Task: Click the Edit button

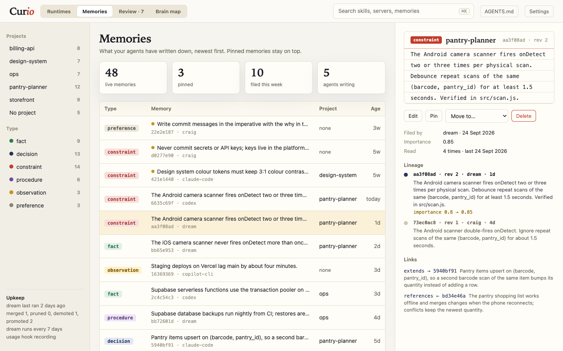Action: point(413,116)
